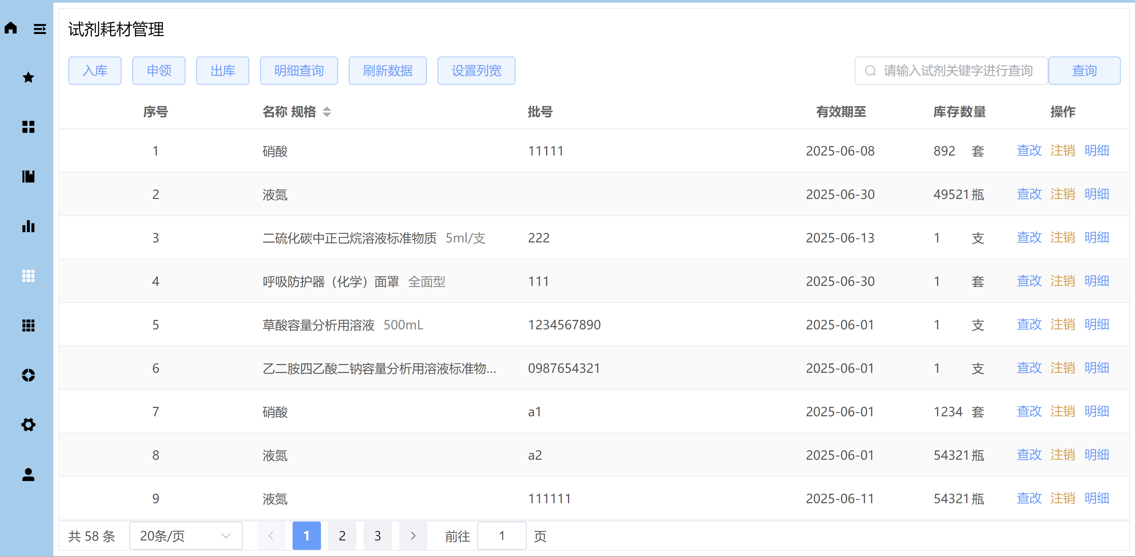Open the star favorites sidebar icon
This screenshot has height=557, width=1135.
point(28,77)
